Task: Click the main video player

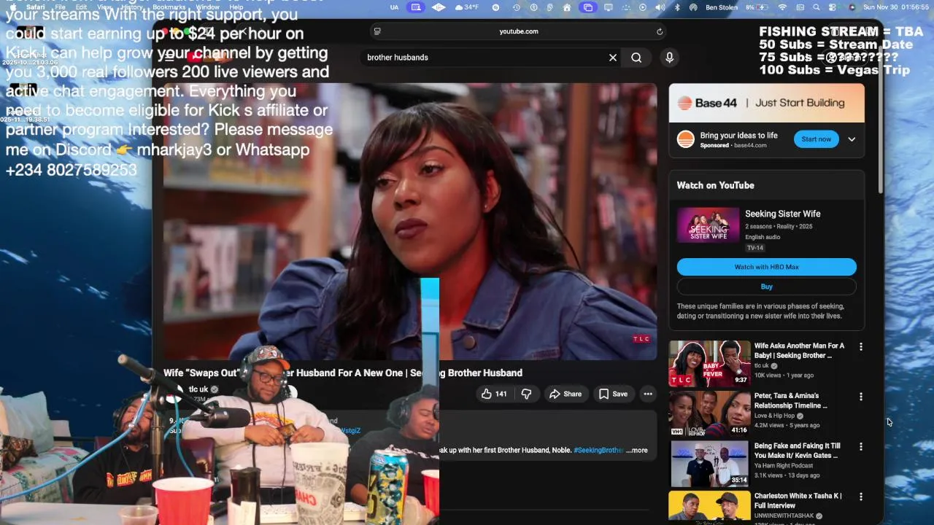Action: click(410, 222)
